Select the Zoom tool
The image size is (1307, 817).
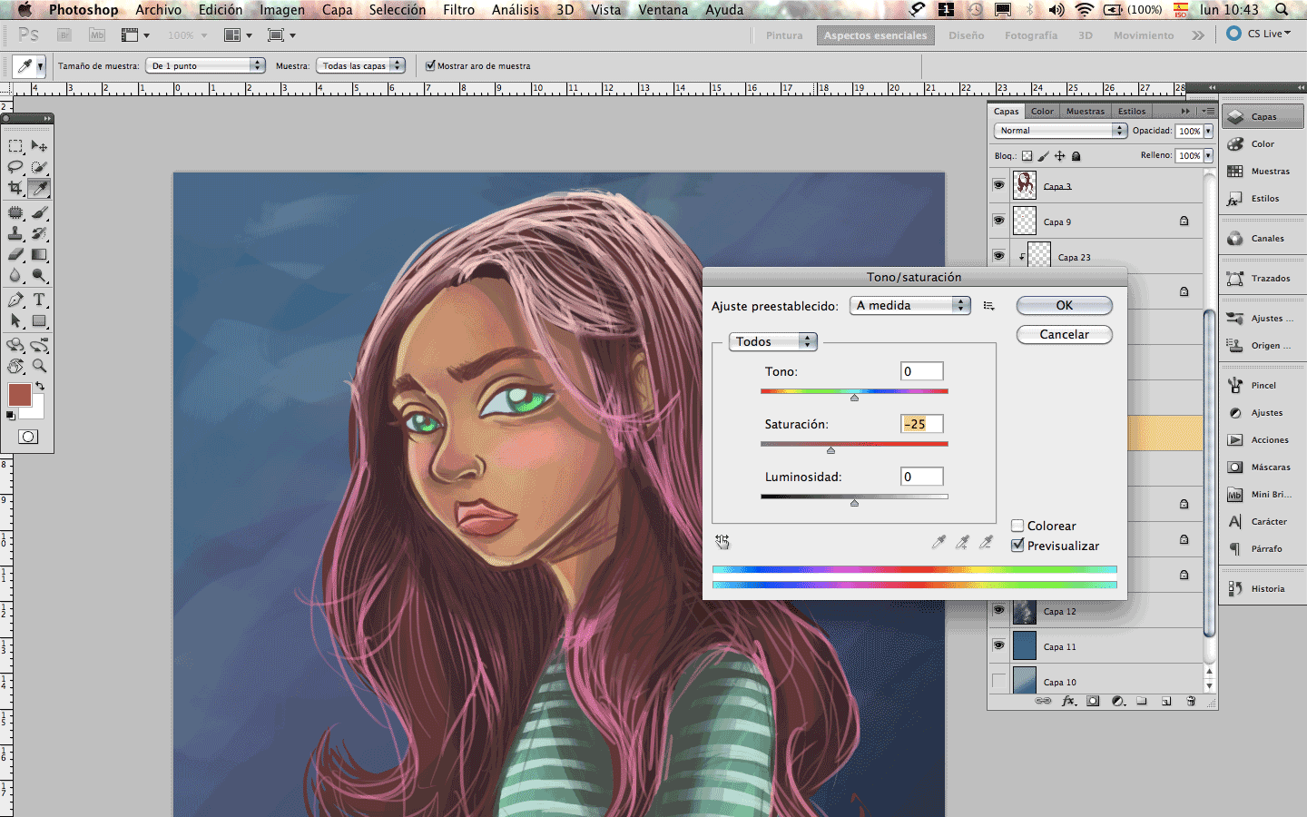39,366
